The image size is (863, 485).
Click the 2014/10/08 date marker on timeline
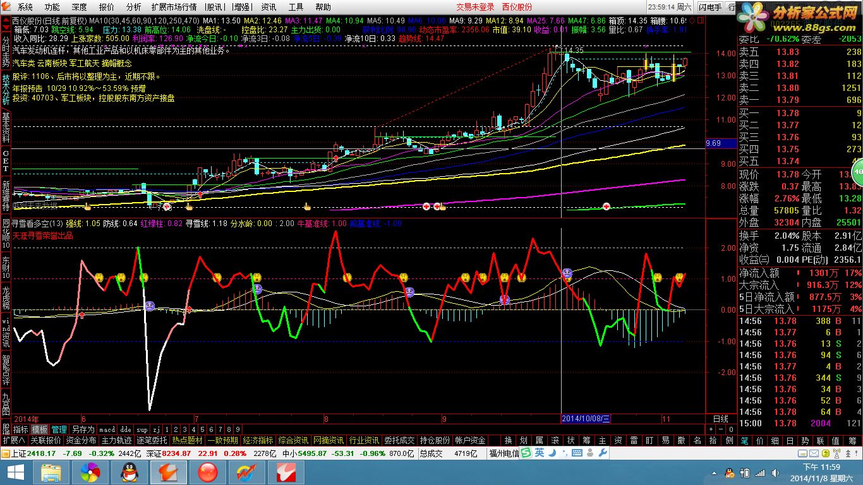pos(586,419)
